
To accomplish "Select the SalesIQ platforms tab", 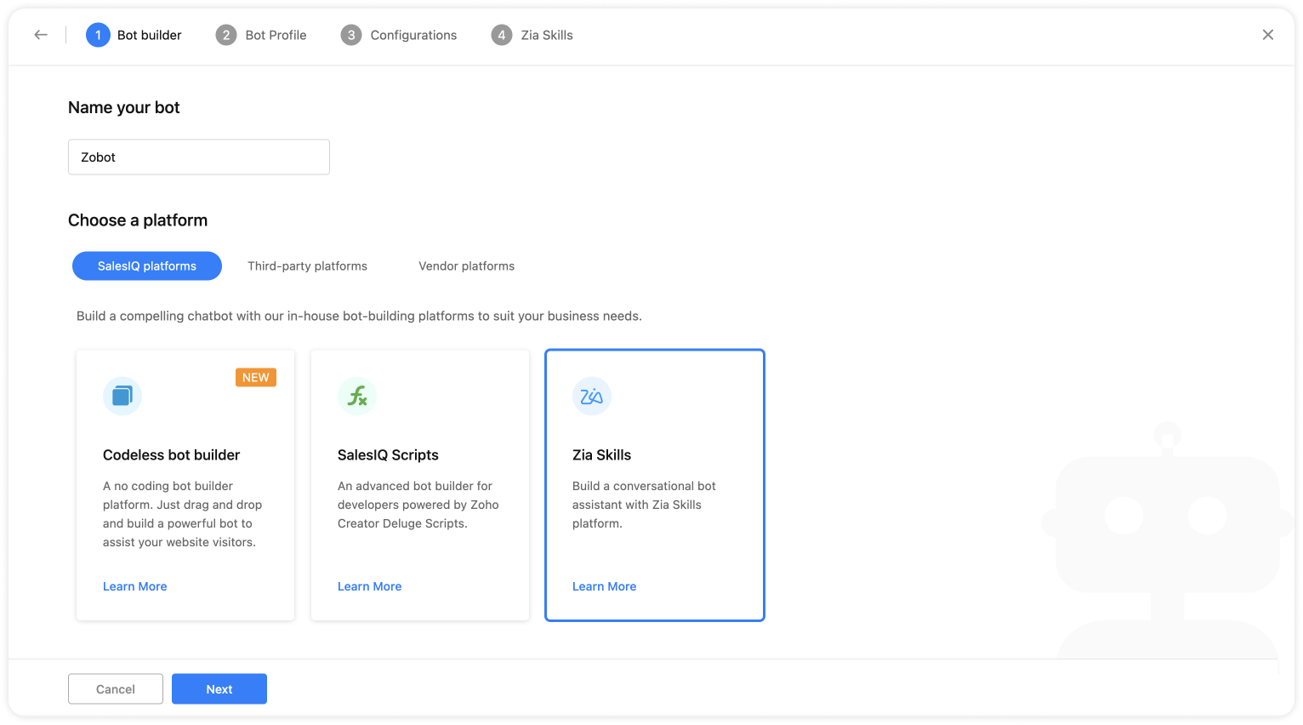I will (x=147, y=266).
